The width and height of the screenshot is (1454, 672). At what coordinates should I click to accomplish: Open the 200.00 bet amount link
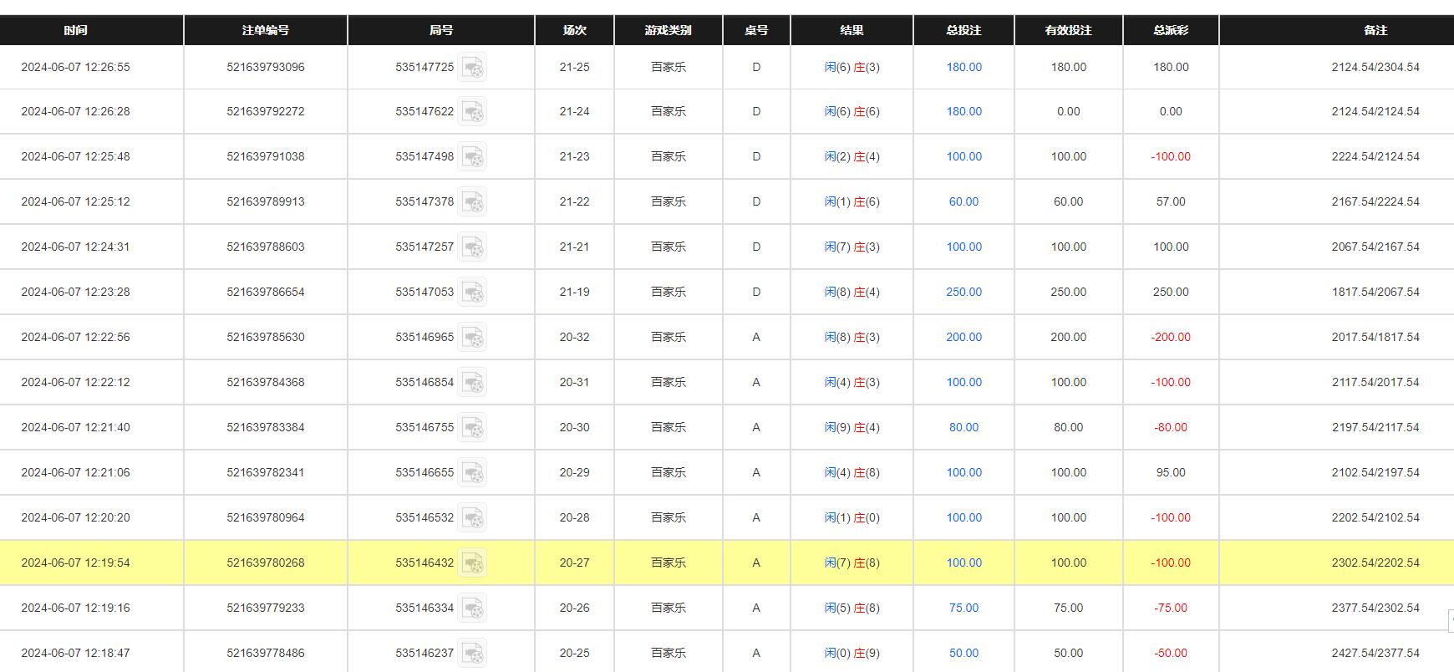[x=963, y=337]
